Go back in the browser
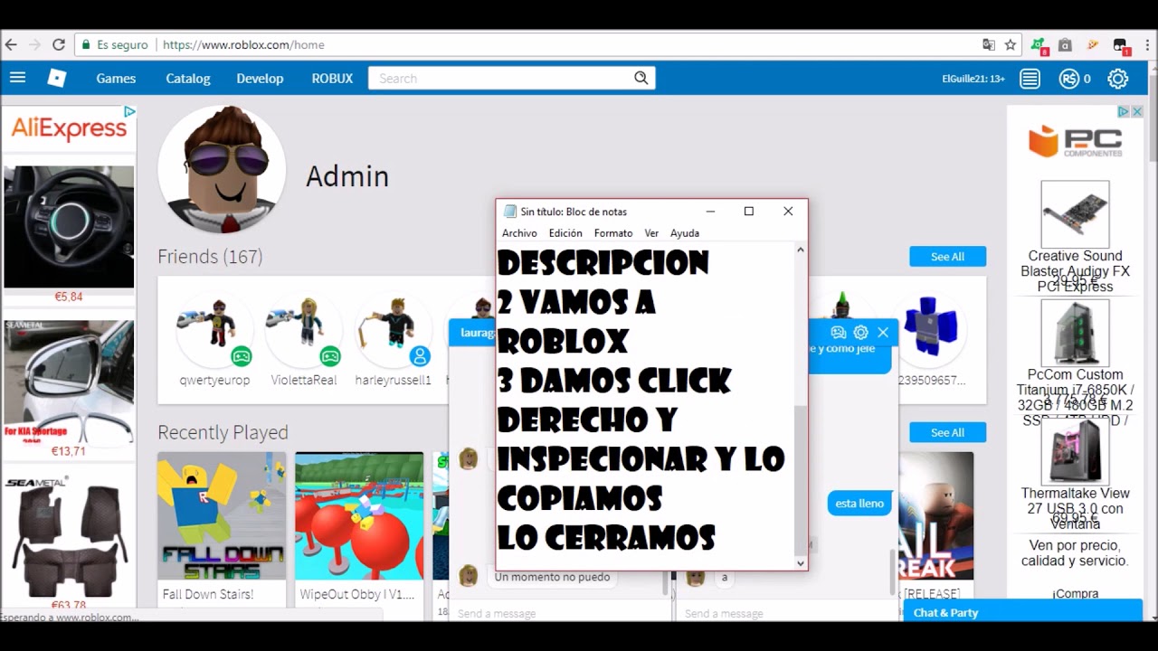This screenshot has height=651, width=1158. (x=12, y=44)
